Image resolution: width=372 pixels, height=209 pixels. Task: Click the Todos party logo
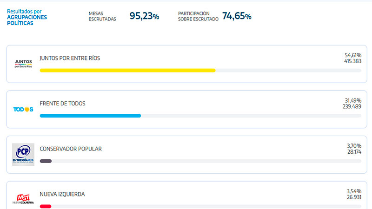click(23, 109)
